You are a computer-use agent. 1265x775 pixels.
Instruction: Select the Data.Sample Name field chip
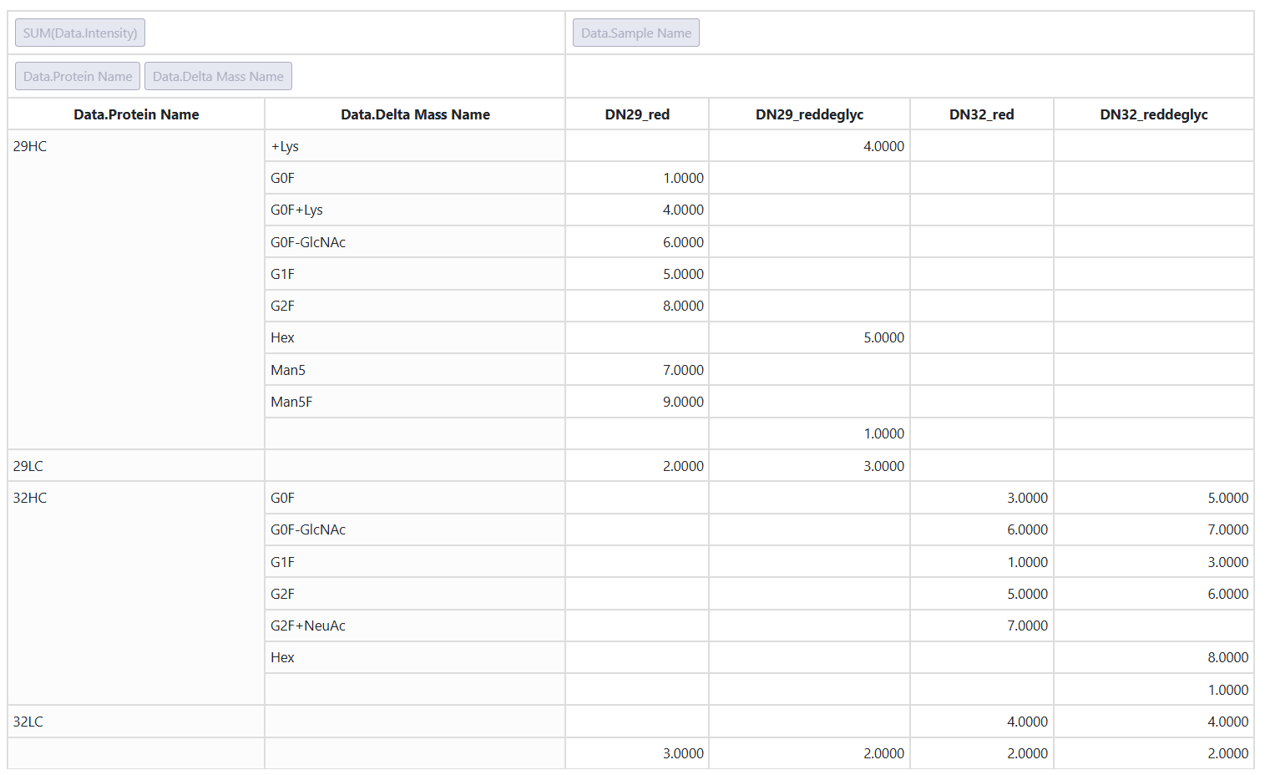(x=636, y=33)
